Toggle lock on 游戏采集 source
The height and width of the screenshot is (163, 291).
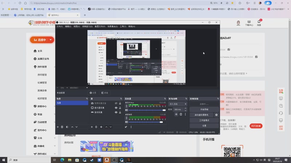[x=120, y=112]
